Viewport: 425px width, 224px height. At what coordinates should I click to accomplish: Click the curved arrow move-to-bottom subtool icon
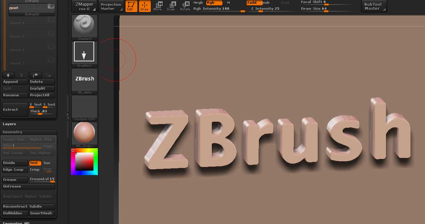coord(48,75)
